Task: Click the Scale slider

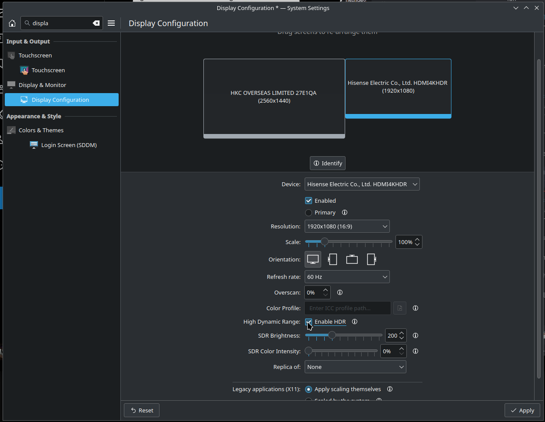Action: pyautogui.click(x=349, y=242)
